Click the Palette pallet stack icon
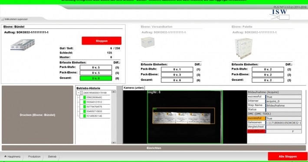The width and height of the screenshot is (308, 162). pos(243,48)
